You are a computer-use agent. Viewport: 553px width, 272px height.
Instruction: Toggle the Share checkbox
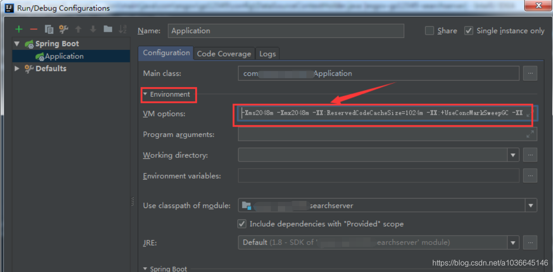[x=429, y=31]
